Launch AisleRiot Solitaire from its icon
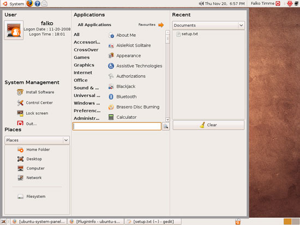Screen dimensions: 300x225 pyautogui.click(x=111, y=46)
